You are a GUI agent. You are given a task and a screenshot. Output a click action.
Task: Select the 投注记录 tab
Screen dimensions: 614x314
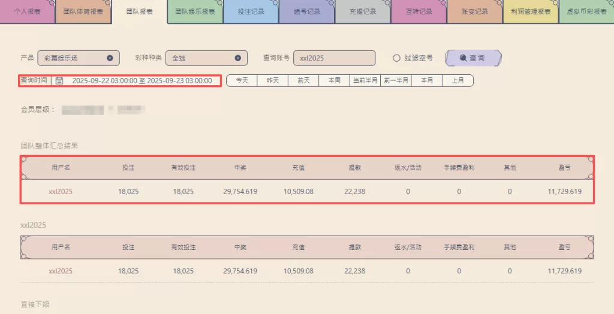pyautogui.click(x=251, y=11)
